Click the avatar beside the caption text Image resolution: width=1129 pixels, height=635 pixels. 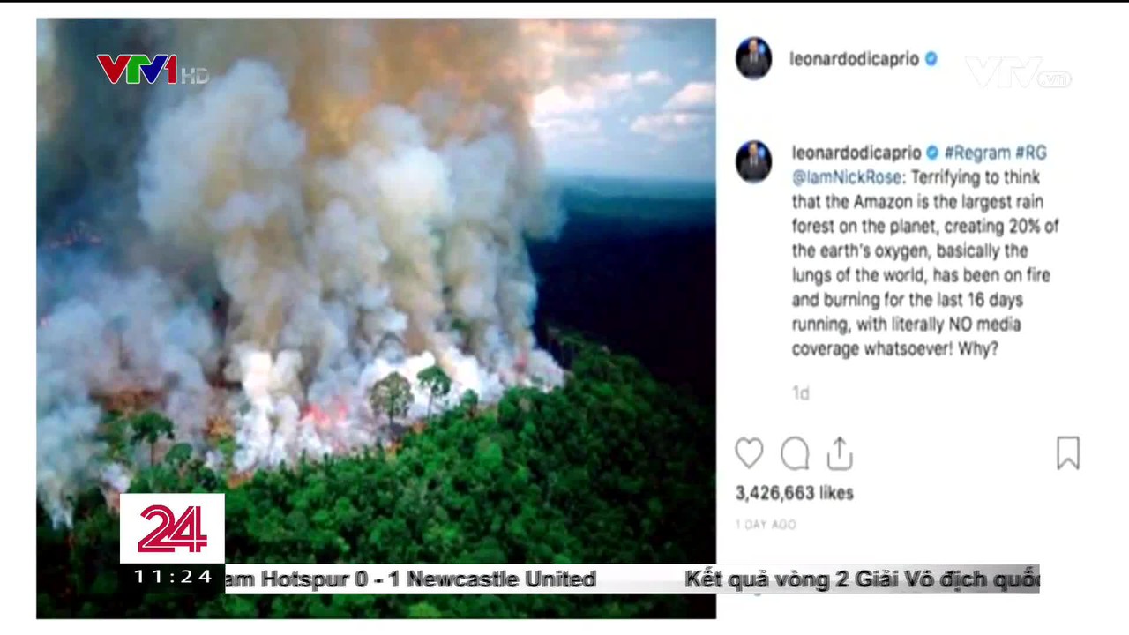(753, 162)
